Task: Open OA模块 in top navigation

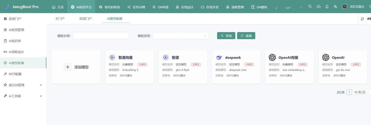Action: [x=259, y=7]
